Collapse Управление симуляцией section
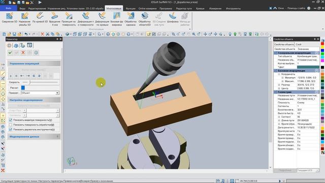 34,64
